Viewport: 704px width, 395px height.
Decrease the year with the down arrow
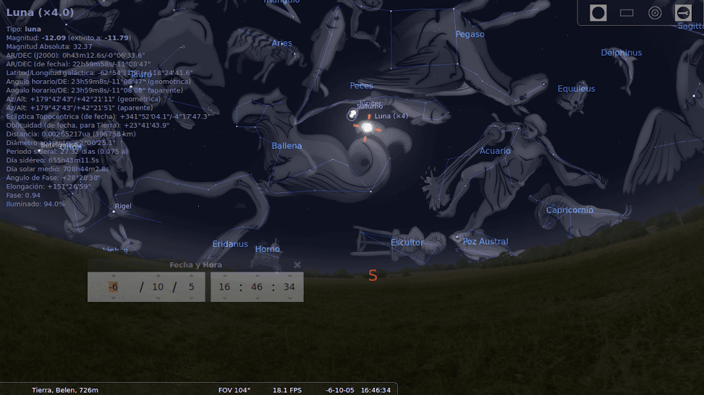coord(113,298)
